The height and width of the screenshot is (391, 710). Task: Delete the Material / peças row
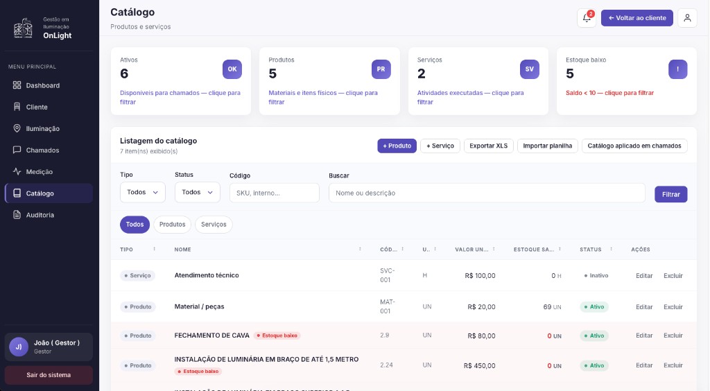click(673, 307)
